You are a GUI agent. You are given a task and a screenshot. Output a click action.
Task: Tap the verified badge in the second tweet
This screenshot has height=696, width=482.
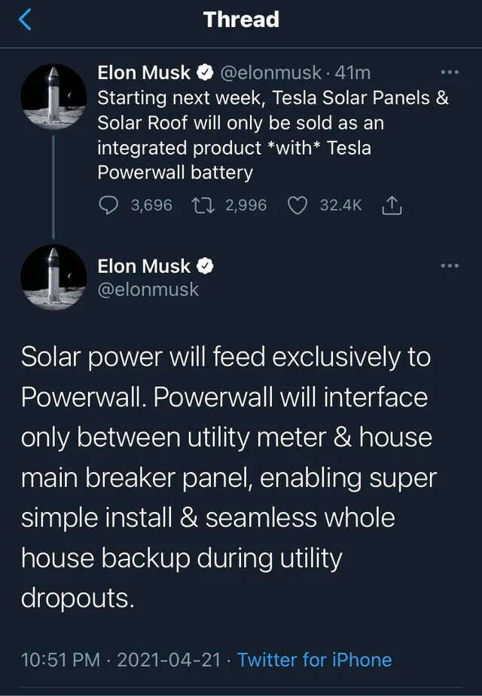pyautogui.click(x=204, y=265)
